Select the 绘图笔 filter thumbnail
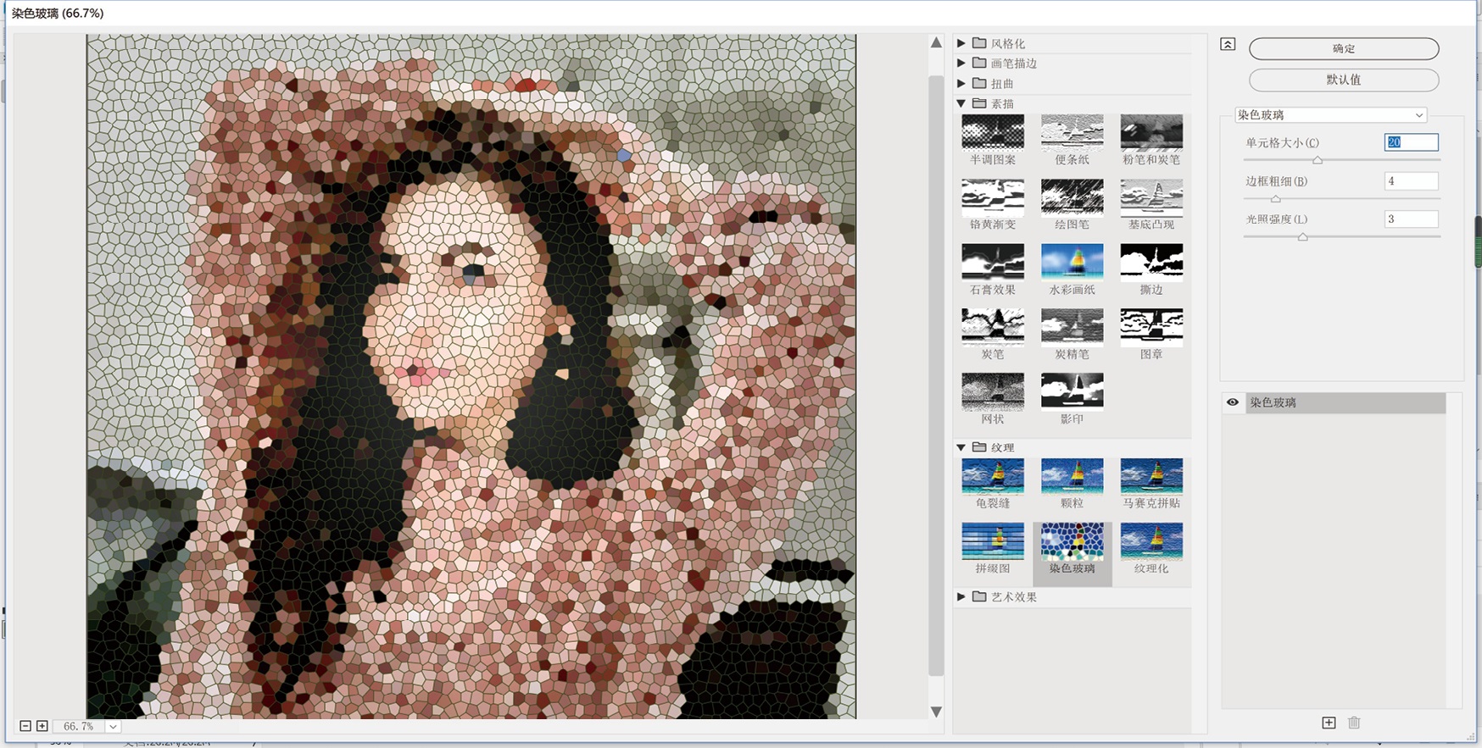1482x748 pixels. [1072, 197]
